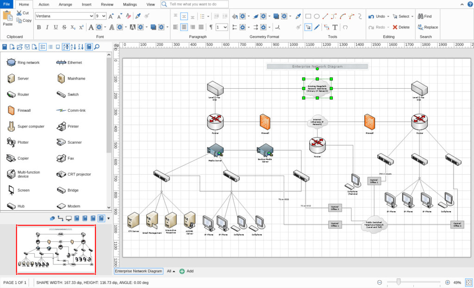This screenshot has width=474, height=288.
Task: Click the Pencil freehand tool
Action: 317,27
